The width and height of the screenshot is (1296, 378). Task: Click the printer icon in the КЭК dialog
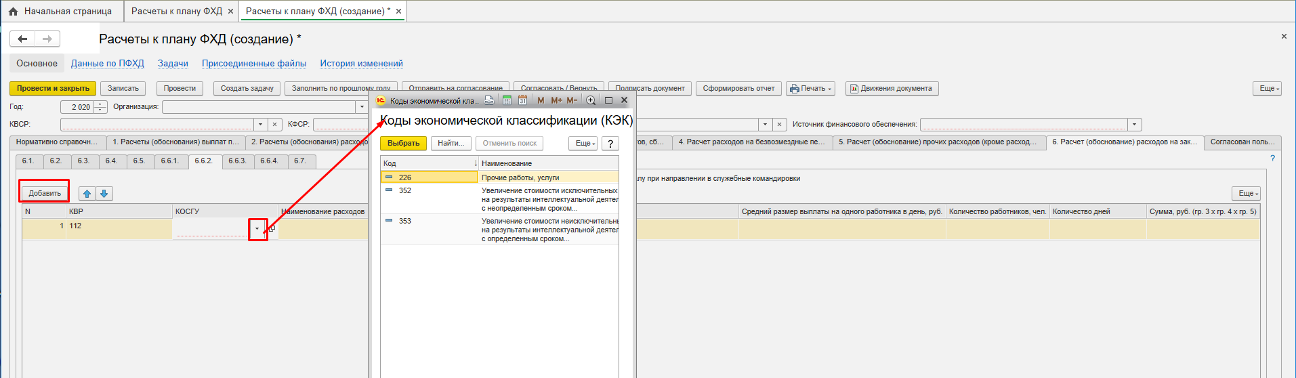[489, 100]
